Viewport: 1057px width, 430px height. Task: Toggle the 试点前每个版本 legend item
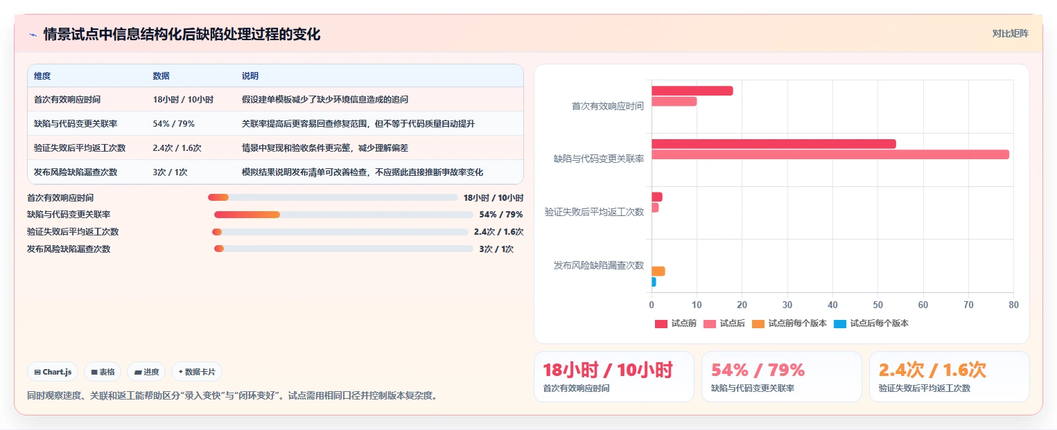pyautogui.click(x=789, y=323)
